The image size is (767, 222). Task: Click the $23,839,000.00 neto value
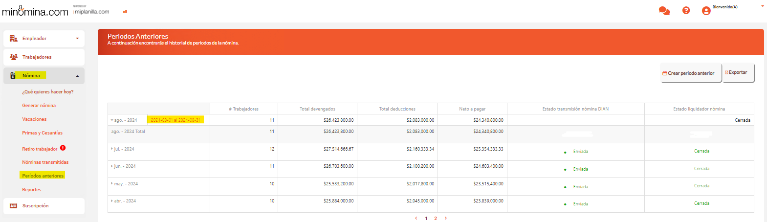click(488, 201)
